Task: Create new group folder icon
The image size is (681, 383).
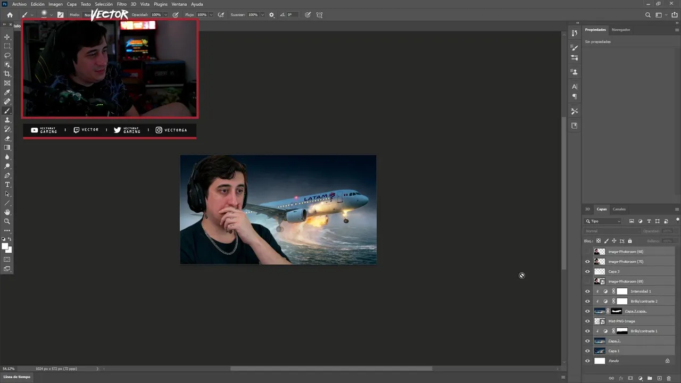Action: (x=650, y=378)
